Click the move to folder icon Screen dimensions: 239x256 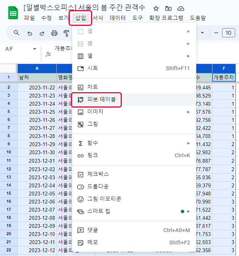pos(168,8)
